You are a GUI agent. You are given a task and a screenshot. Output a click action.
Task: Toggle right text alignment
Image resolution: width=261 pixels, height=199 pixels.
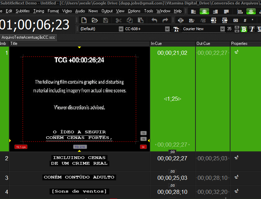[215, 11]
